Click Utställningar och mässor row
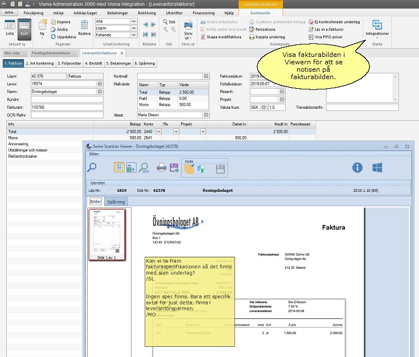419x357 pixels. (x=28, y=150)
